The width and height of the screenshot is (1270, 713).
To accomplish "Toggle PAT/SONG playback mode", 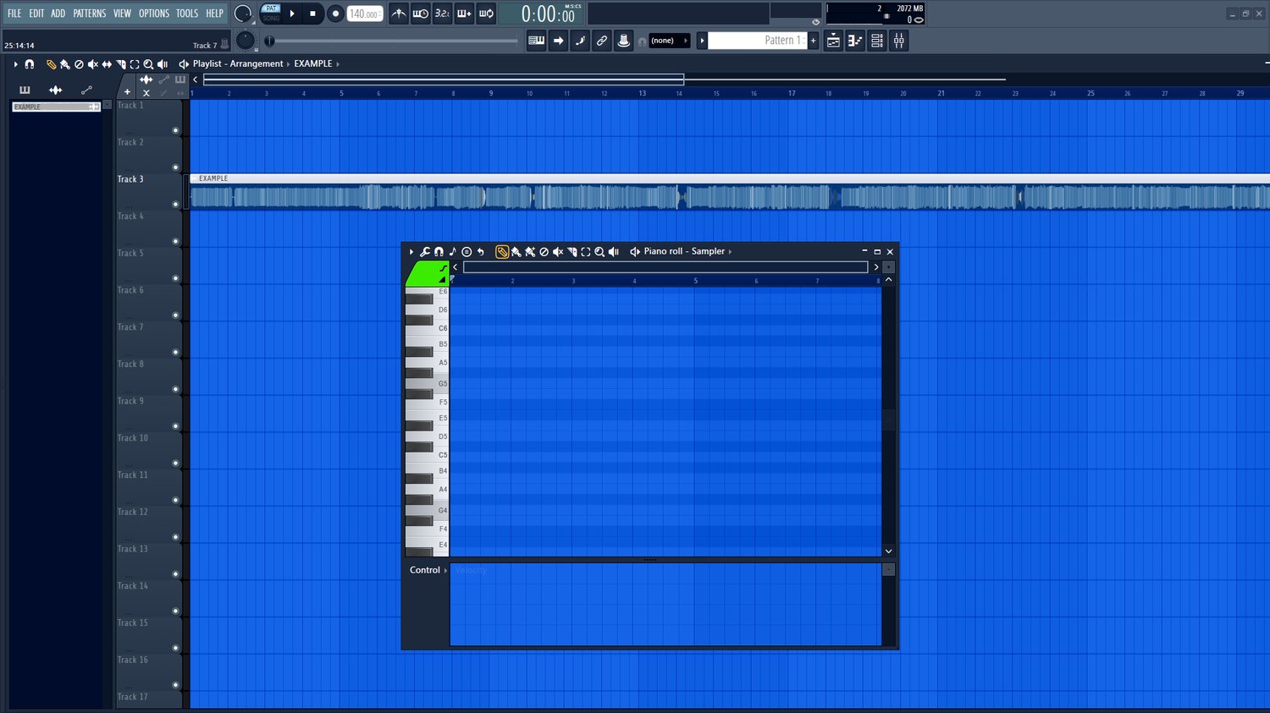I will click(271, 13).
